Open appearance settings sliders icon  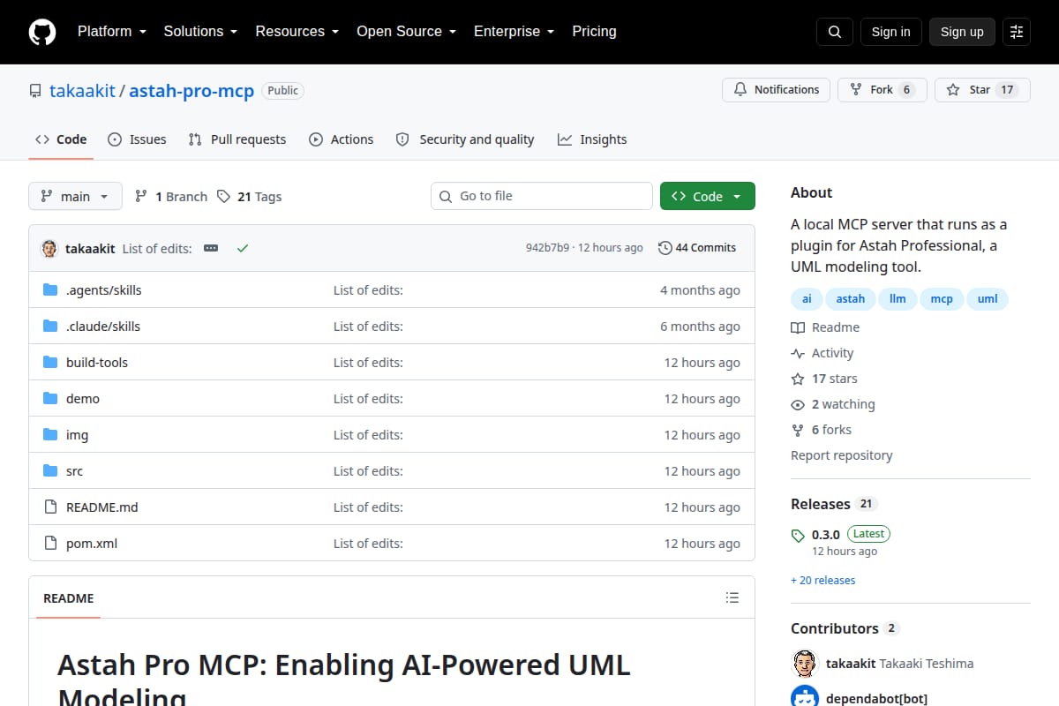click(x=1017, y=32)
